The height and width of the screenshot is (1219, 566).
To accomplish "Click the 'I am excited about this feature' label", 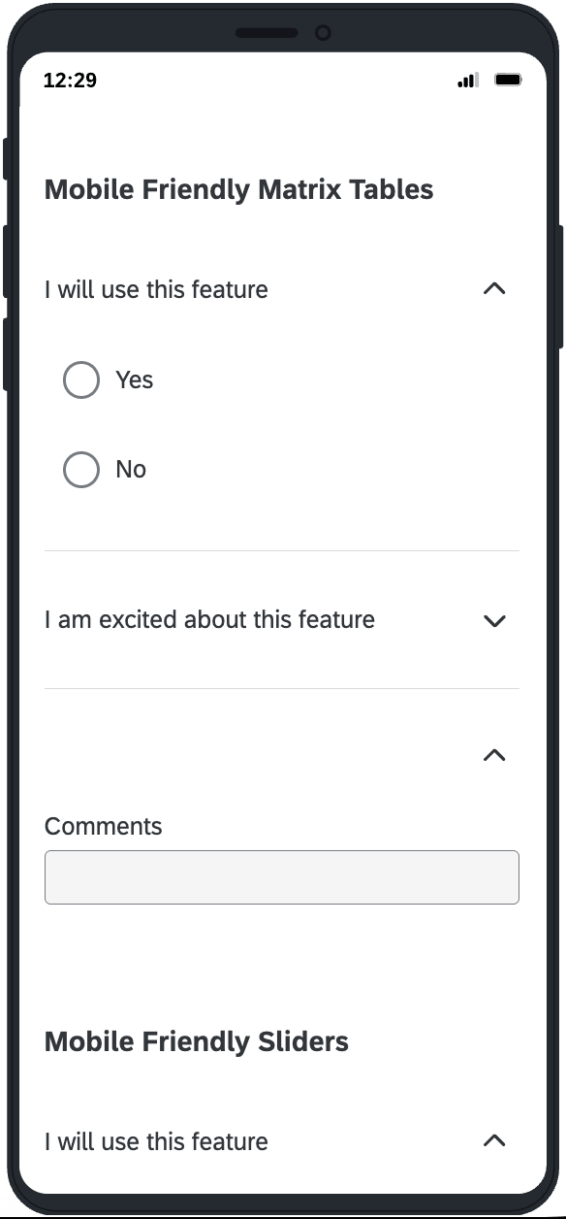I will coord(208,620).
